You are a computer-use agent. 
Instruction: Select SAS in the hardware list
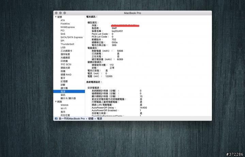coord(63,34)
